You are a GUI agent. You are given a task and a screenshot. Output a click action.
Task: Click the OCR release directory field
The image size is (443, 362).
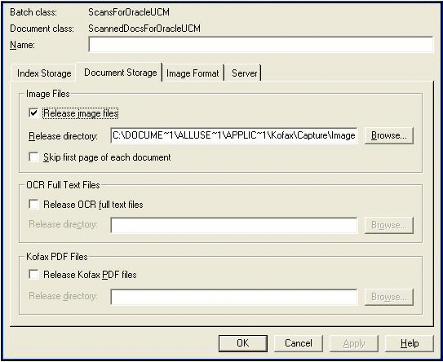tap(234, 225)
